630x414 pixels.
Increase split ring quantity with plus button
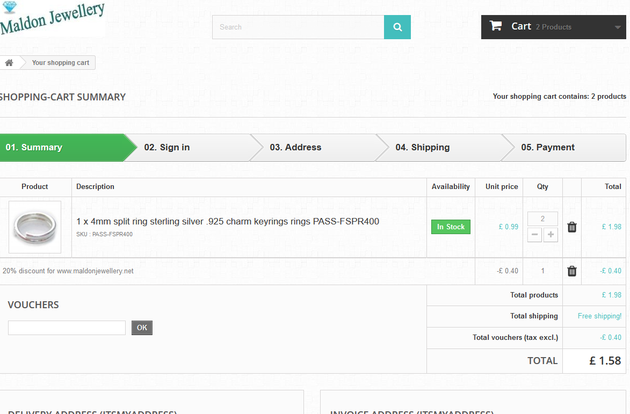(551, 235)
